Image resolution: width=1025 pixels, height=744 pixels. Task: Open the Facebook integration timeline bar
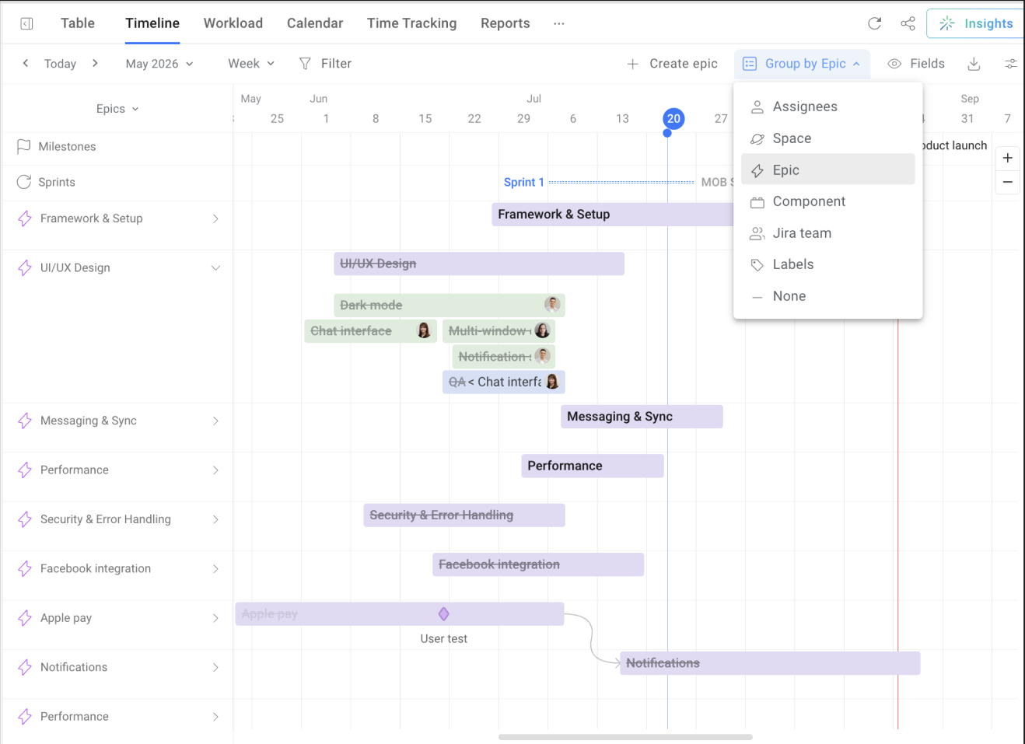coord(538,564)
